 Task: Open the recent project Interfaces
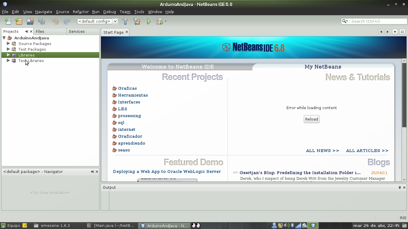[x=129, y=102]
